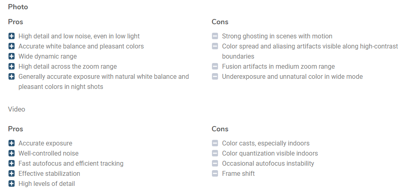419x196 pixels.
Task: Click minus icon beside 'Occasional autofocus instability'
Action: [215, 163]
